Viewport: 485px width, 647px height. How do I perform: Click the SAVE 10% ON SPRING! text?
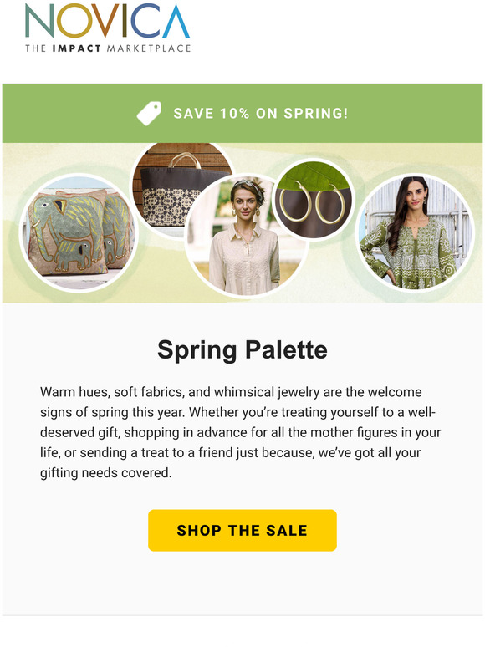click(260, 114)
